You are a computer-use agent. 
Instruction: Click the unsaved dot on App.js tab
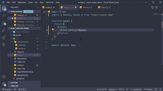click(x=76, y=7)
